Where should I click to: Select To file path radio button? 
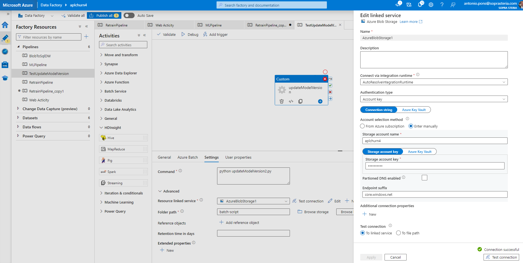pyautogui.click(x=398, y=233)
